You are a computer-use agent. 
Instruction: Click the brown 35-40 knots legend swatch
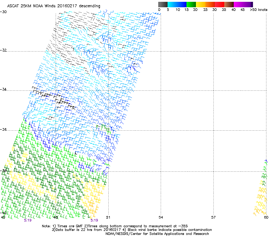[229, 4]
